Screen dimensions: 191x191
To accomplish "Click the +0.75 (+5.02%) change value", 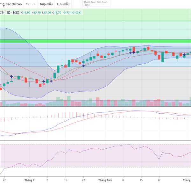I will coord(72,12).
